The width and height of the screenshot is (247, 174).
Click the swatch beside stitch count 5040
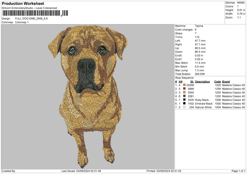click(x=184, y=92)
